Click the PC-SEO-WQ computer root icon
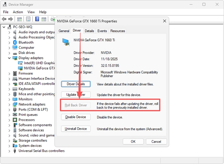Screen dimensions: 224x164 click(10, 27)
